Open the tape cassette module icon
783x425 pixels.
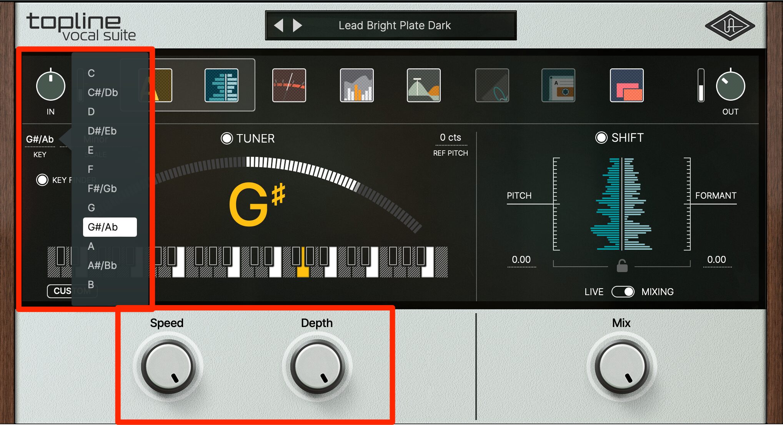[558, 85]
